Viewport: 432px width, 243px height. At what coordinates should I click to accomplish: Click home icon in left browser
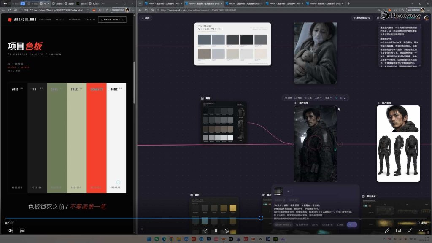16,10
